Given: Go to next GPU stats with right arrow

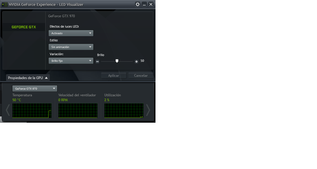Looking at the screenshot, I should point(148,110).
